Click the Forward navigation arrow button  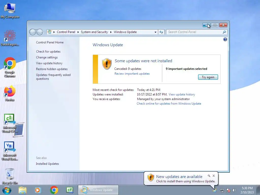(x=40, y=32)
